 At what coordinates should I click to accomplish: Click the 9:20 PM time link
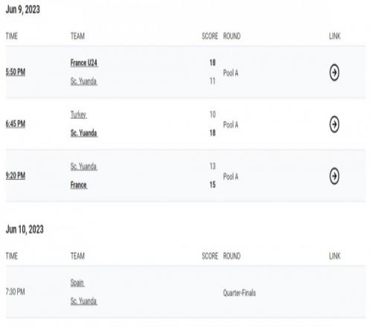(x=16, y=175)
